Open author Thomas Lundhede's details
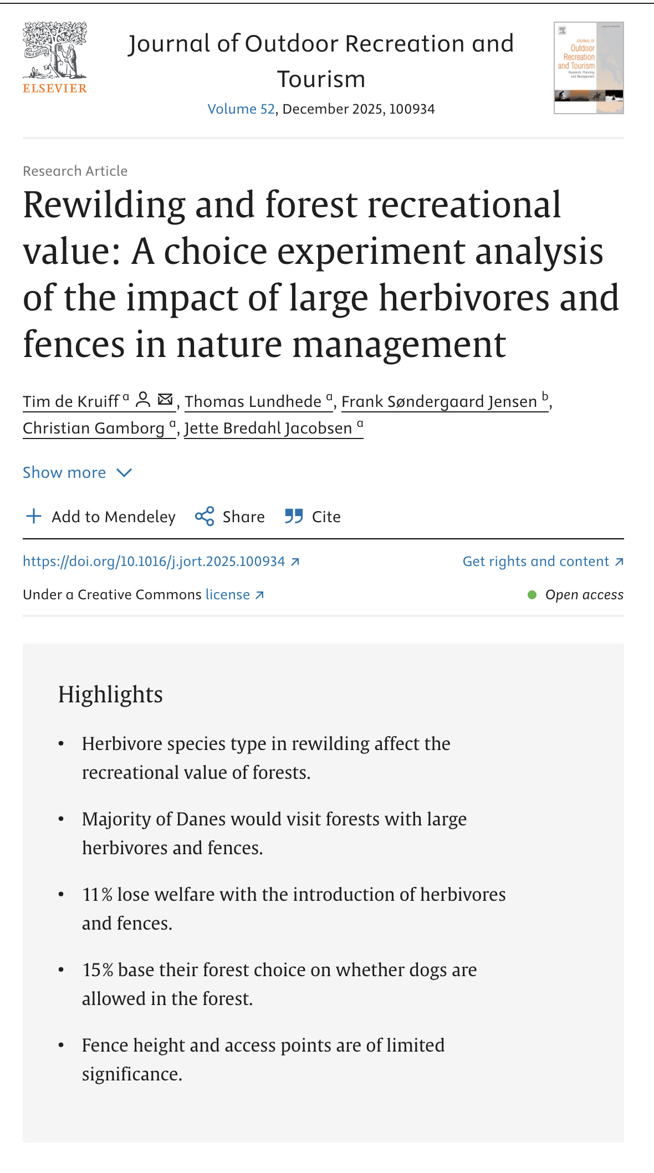The width and height of the screenshot is (654, 1173). click(x=258, y=401)
